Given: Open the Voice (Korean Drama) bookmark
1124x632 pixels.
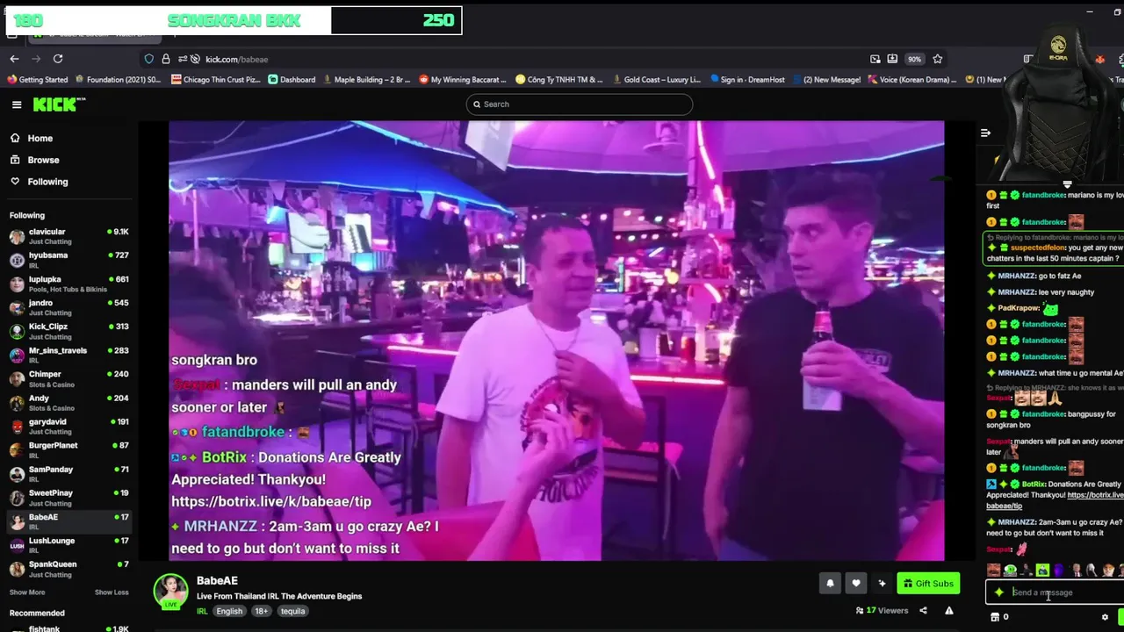Looking at the screenshot, I should pos(911,80).
